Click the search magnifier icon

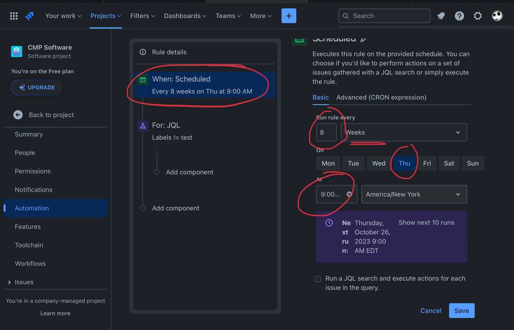coord(346,16)
